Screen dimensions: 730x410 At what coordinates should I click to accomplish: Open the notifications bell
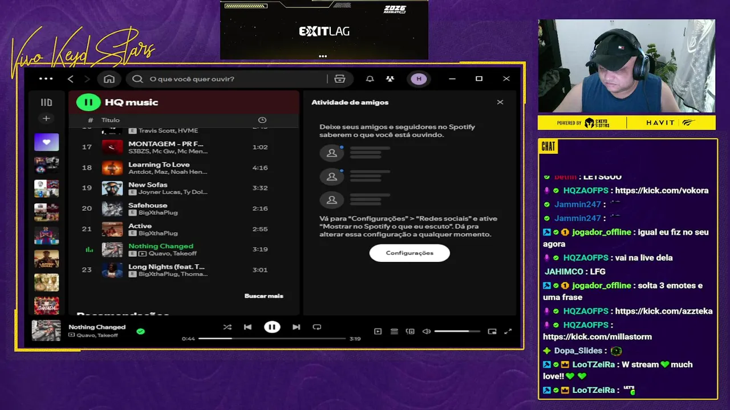(370, 79)
